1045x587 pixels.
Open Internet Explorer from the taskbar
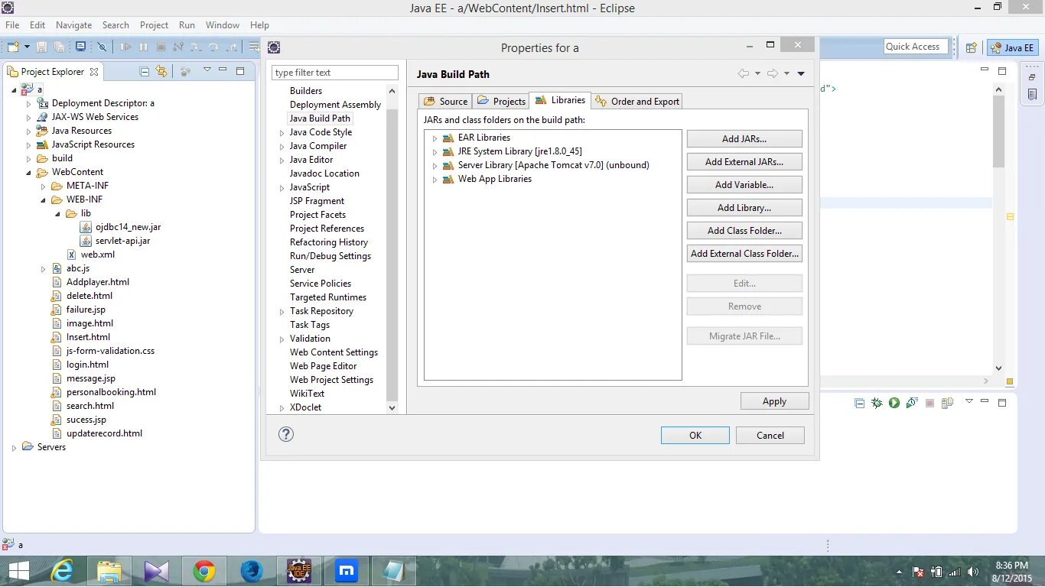[x=62, y=571]
